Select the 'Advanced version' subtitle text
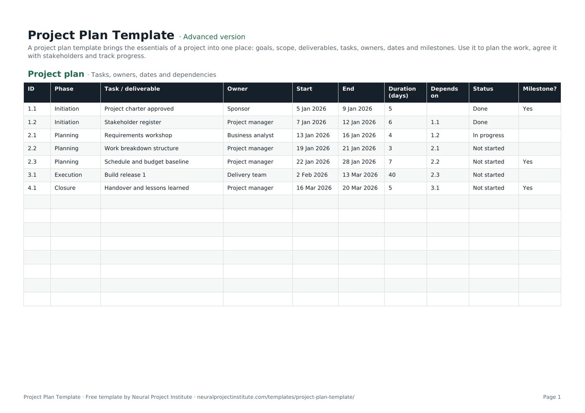The image size is (585, 413). coord(214,37)
